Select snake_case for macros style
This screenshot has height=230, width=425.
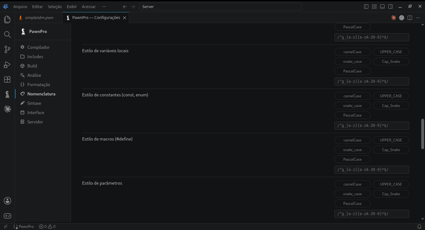click(352, 150)
